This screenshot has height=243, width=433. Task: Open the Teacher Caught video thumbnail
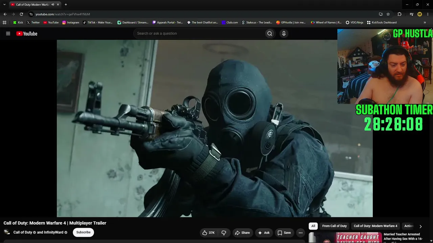[x=345, y=238]
